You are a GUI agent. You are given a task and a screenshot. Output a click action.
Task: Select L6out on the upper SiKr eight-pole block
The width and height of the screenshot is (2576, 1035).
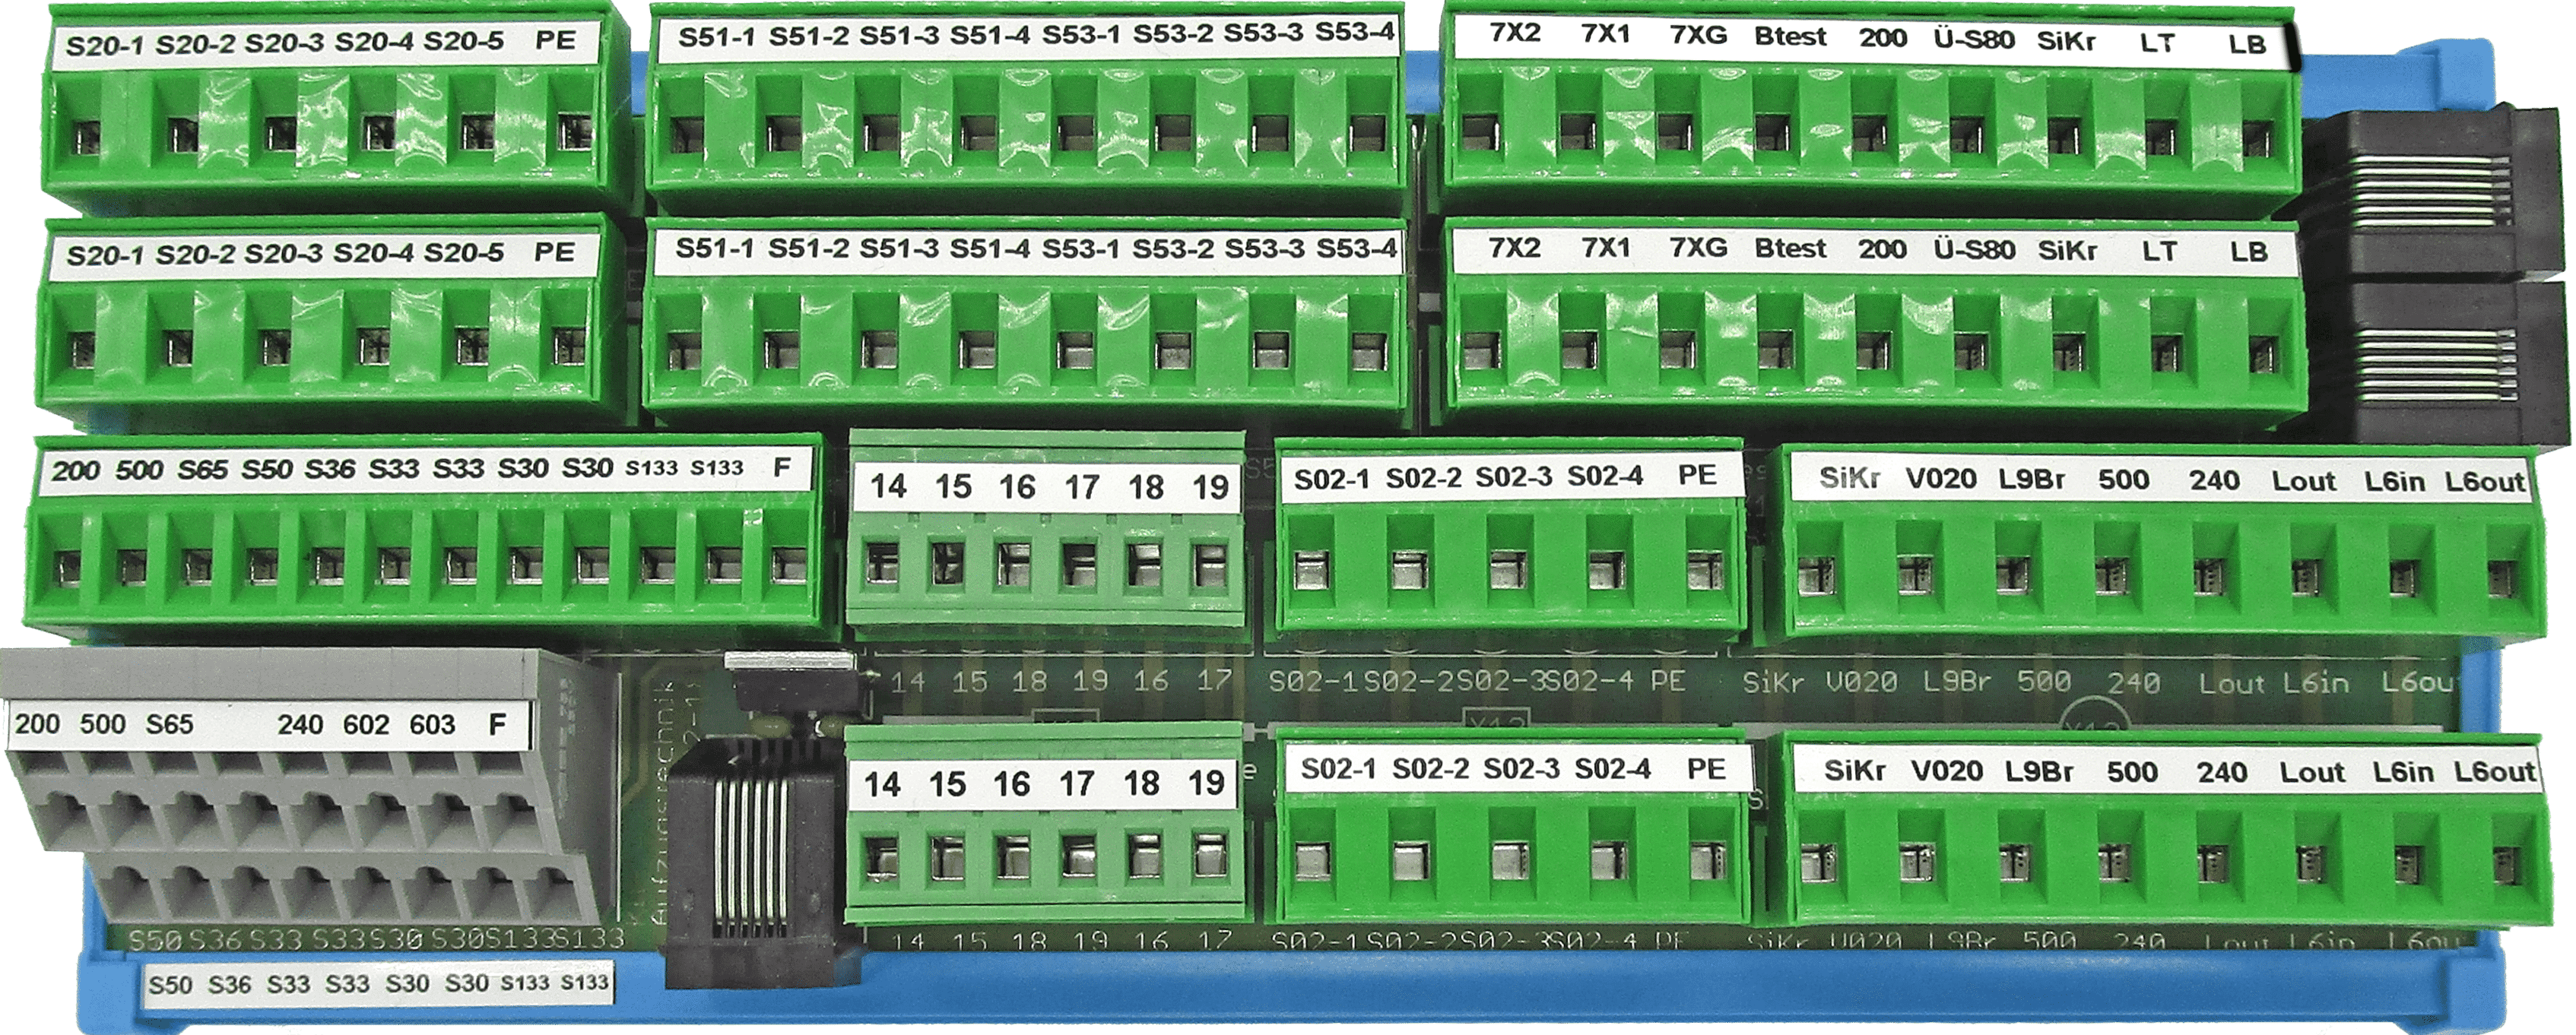pos(2486,482)
